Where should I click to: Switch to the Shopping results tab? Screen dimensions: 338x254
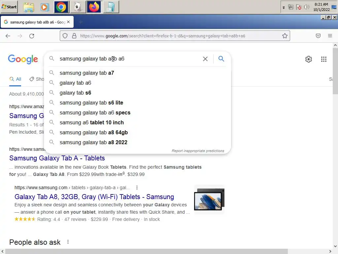37,79
